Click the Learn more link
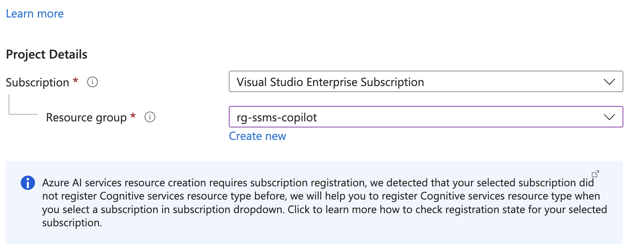This screenshot has height=252, width=644. click(35, 13)
